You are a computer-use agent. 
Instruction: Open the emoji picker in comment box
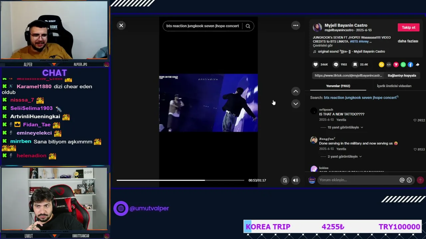tap(409, 180)
